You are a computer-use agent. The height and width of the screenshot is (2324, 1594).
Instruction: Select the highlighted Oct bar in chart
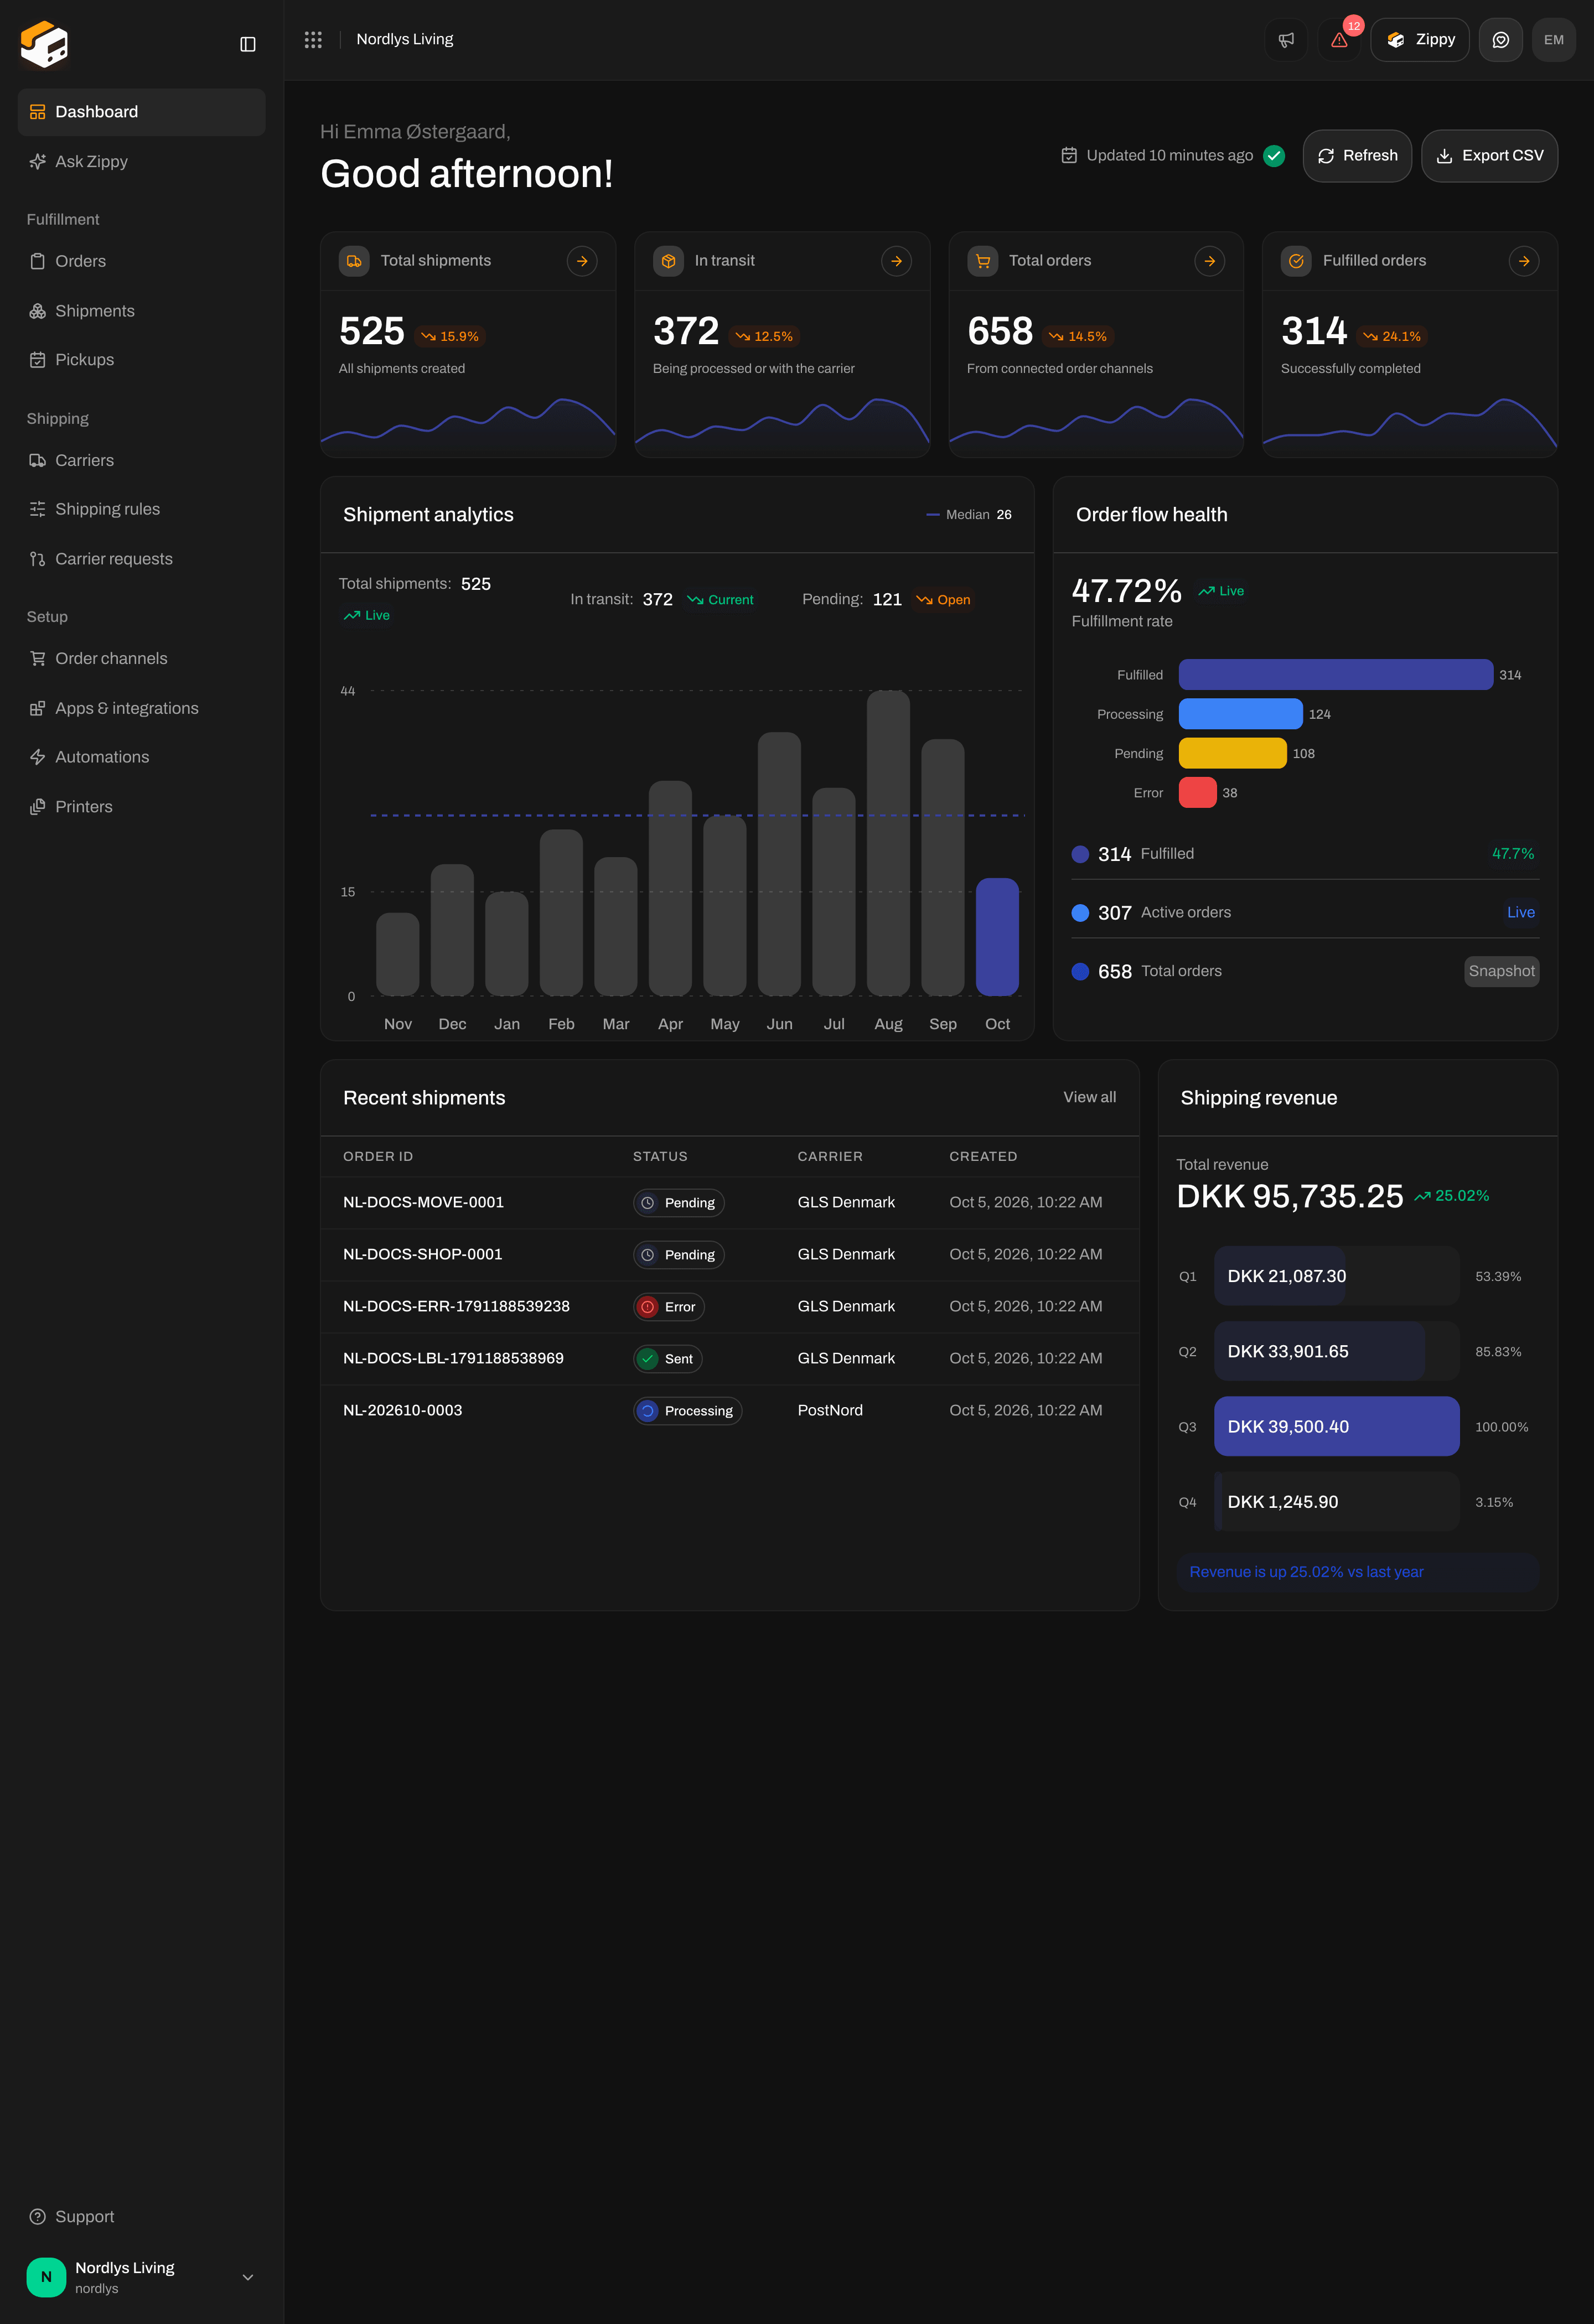coord(997,937)
